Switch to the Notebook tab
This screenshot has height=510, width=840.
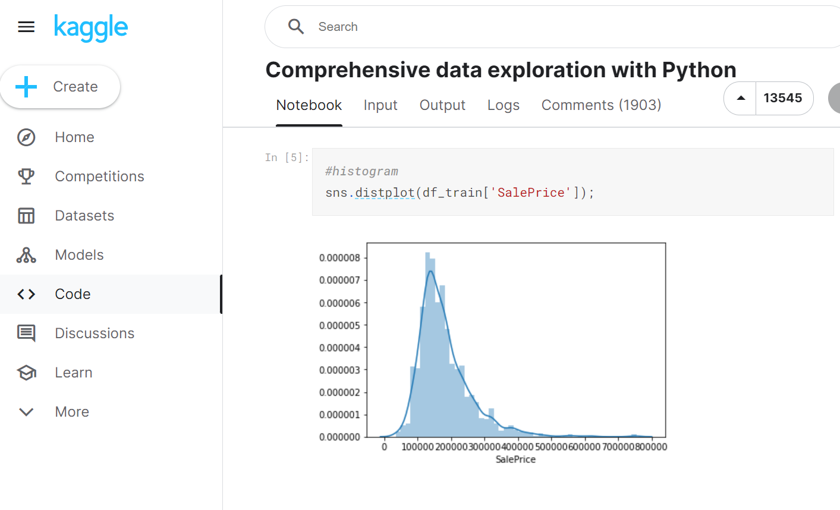click(309, 105)
